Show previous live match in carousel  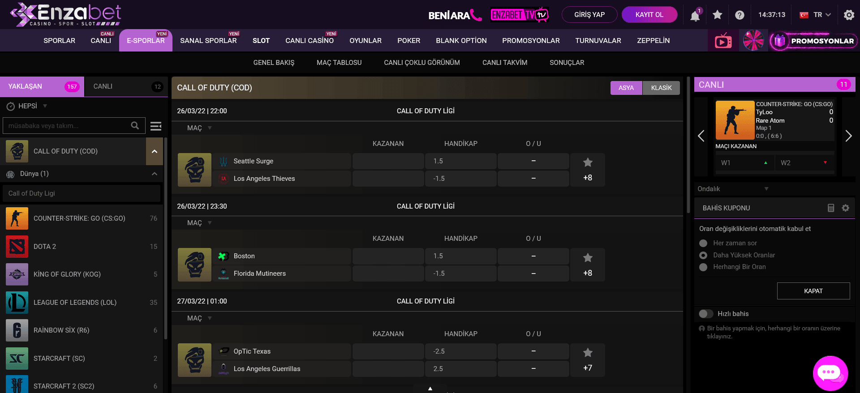701,136
